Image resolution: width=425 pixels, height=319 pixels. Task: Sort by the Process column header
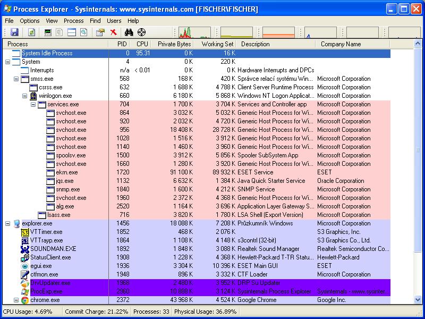click(56, 44)
